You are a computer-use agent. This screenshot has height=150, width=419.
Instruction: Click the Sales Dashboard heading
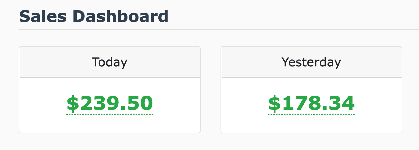94,17
